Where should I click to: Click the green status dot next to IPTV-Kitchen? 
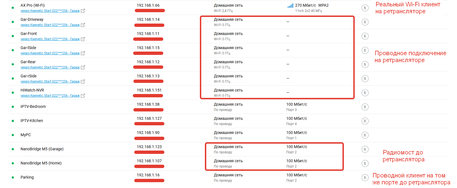tap(13, 121)
